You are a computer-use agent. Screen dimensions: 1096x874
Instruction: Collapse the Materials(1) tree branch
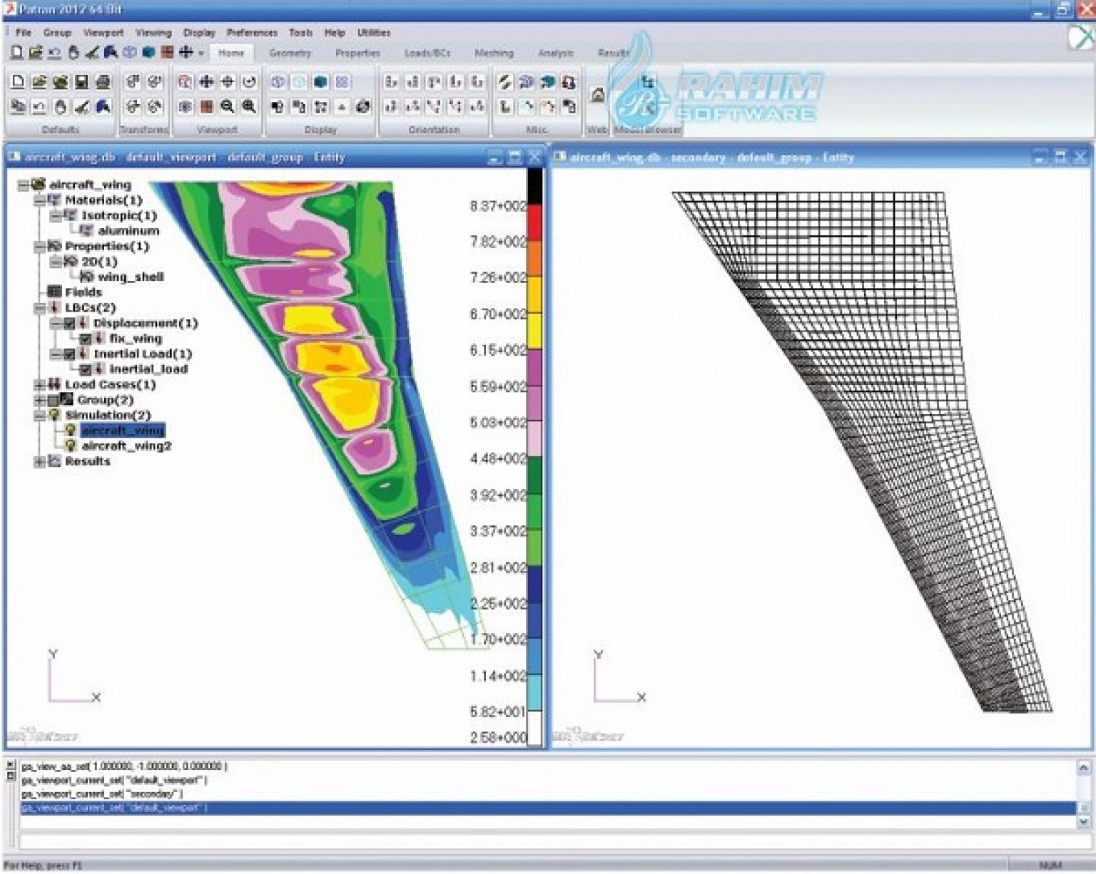coord(40,200)
